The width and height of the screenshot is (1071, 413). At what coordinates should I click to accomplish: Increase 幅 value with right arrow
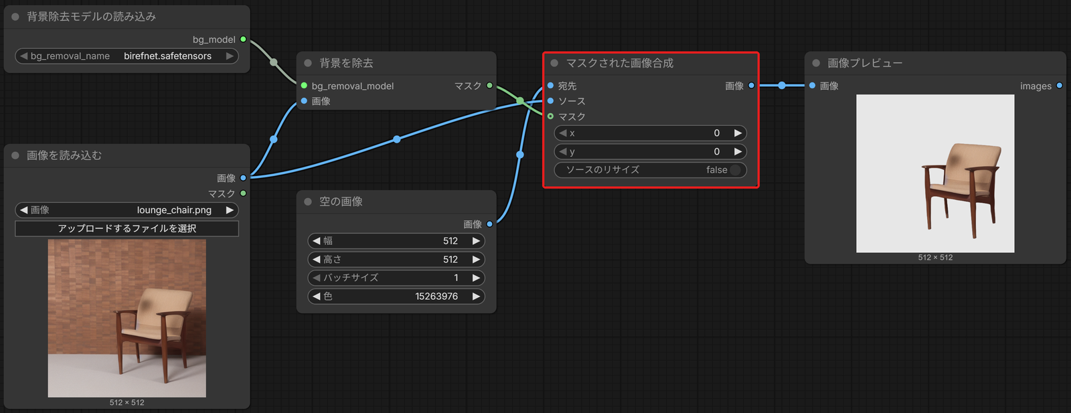[x=476, y=241]
